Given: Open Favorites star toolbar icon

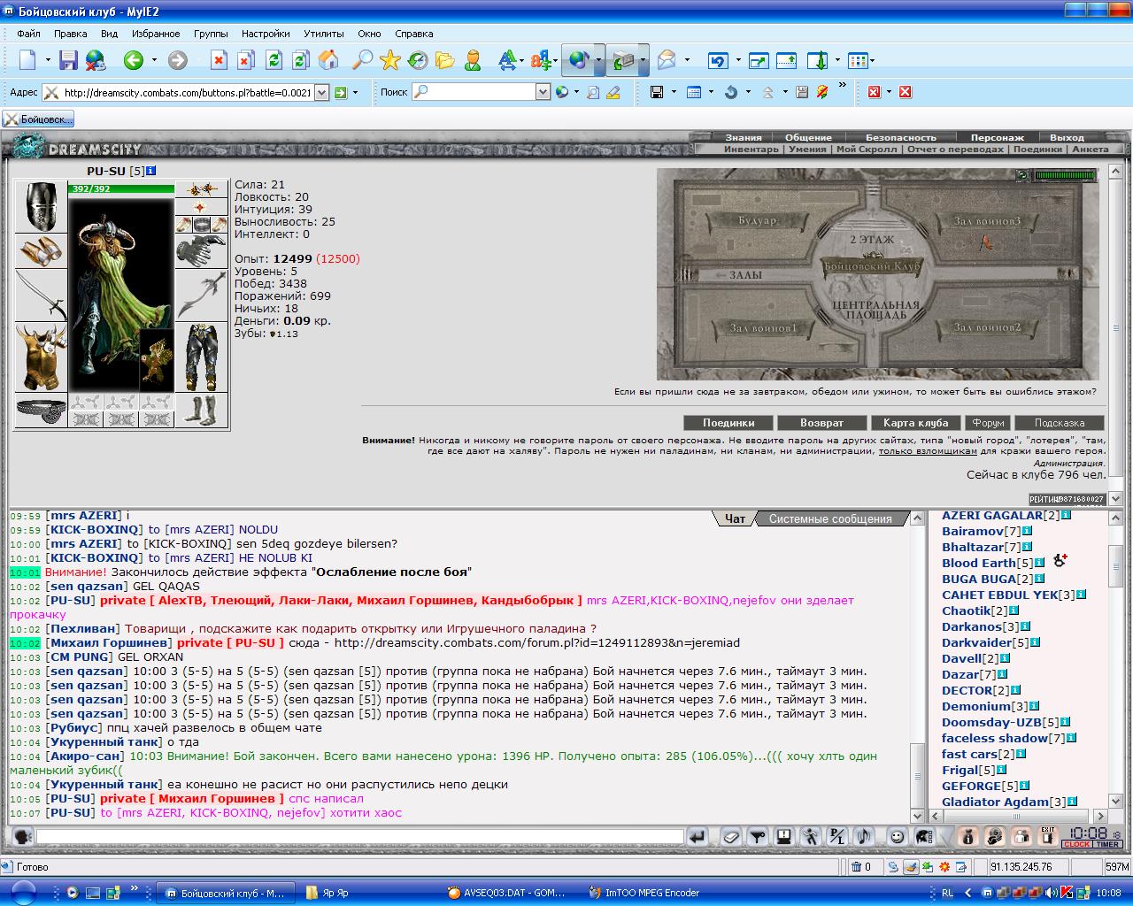Looking at the screenshot, I should pos(390,60).
